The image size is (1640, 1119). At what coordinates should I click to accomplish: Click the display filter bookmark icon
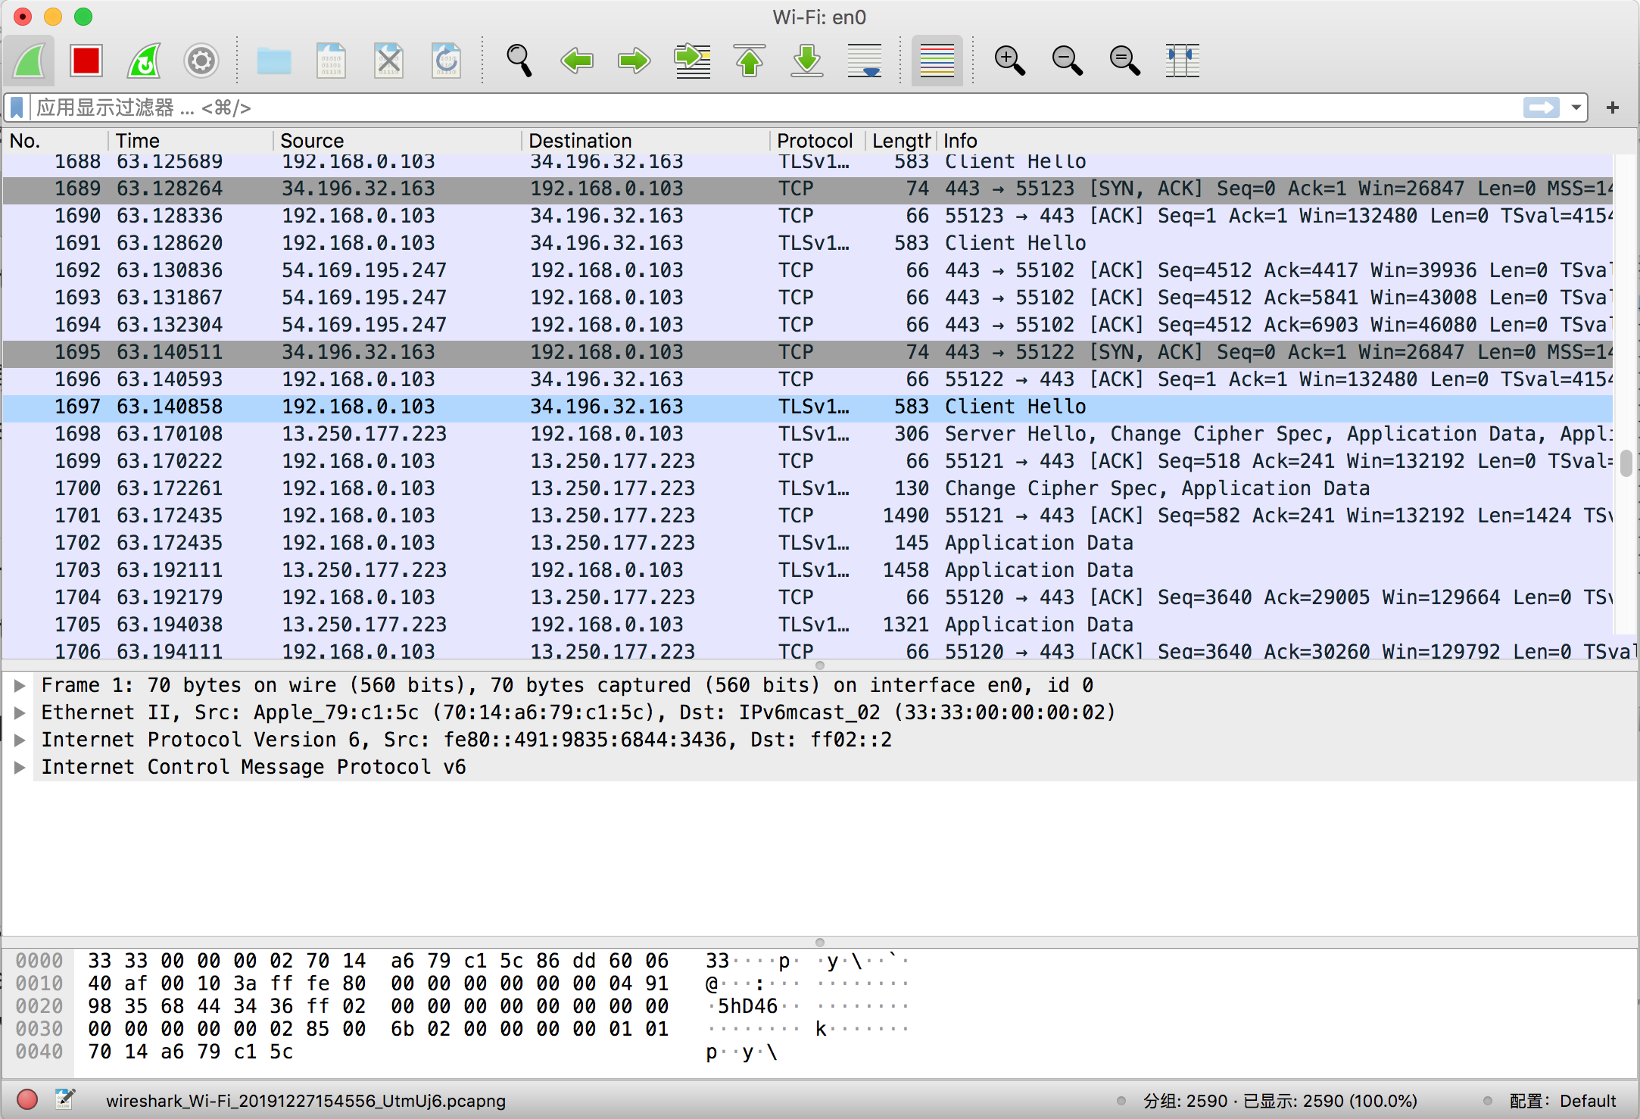click(17, 108)
